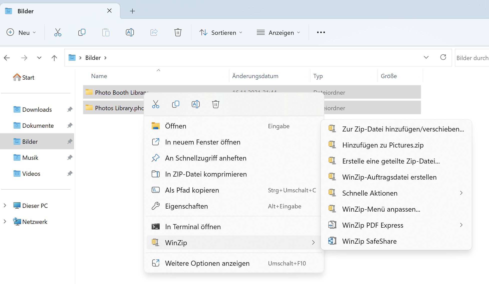The image size is (489, 284).
Task: Open Downloads in the navigation pane
Action: click(37, 109)
